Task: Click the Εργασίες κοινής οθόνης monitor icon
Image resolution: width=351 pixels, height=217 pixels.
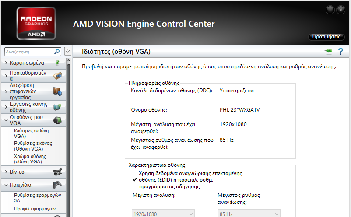Action: point(57,107)
